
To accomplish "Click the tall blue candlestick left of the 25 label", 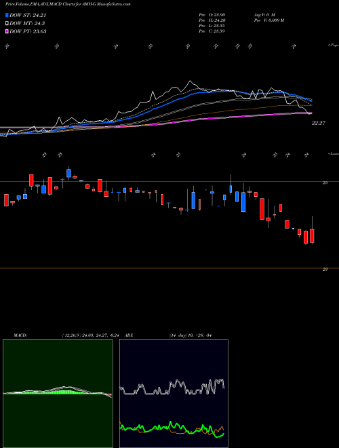I will [x=243, y=202].
